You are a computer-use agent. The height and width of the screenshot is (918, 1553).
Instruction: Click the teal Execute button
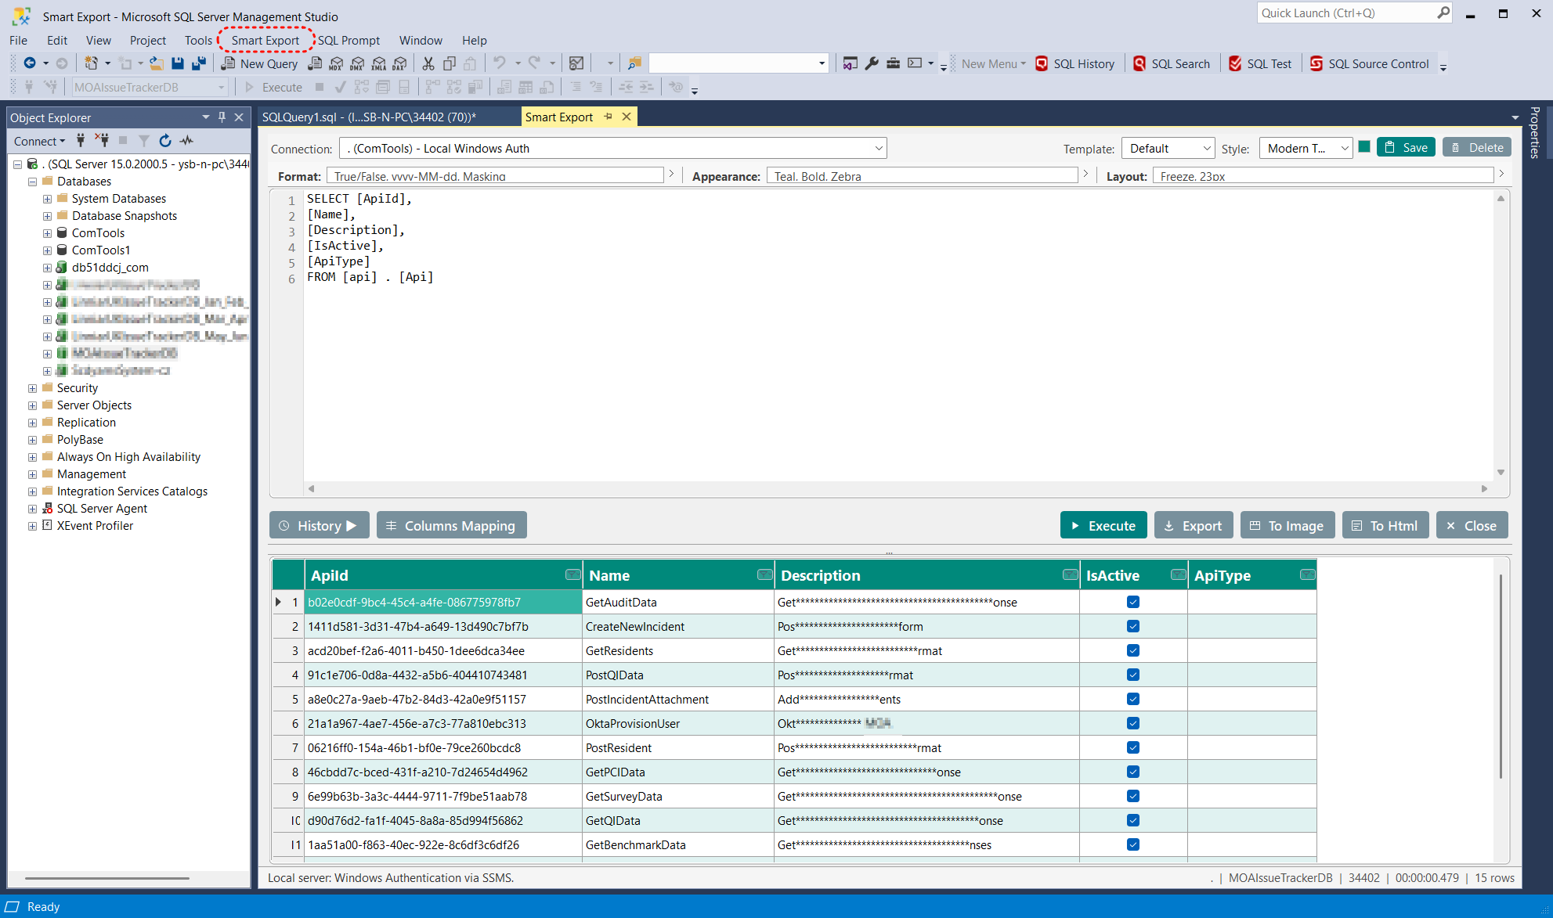pos(1103,526)
